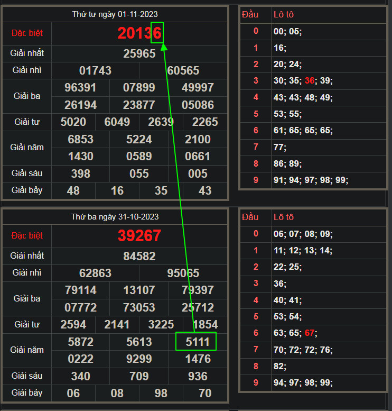Select fourth prize number 6049

(117, 122)
